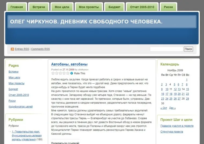Screen dimensions: 204x144
Task: Open Правила участия в проекте link
Action: [177, 126]
